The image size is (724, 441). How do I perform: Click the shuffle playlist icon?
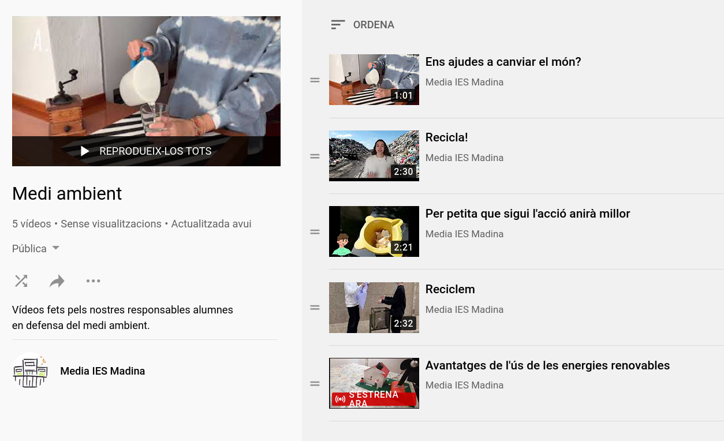[21, 281]
